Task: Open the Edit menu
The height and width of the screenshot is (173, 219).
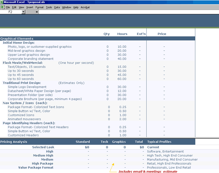Action: [14, 7]
